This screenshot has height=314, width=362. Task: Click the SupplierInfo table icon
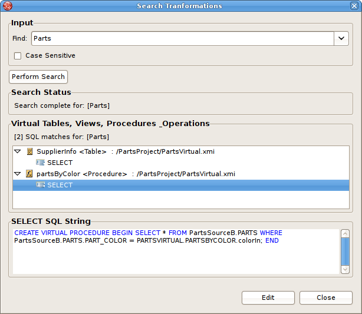(x=30, y=151)
